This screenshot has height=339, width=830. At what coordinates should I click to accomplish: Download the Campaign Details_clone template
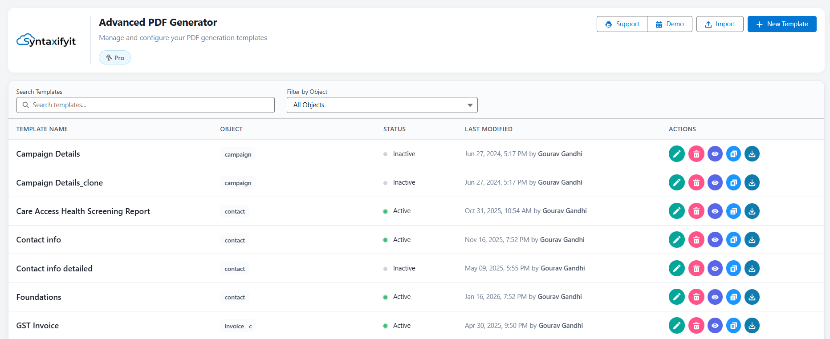[x=752, y=182]
